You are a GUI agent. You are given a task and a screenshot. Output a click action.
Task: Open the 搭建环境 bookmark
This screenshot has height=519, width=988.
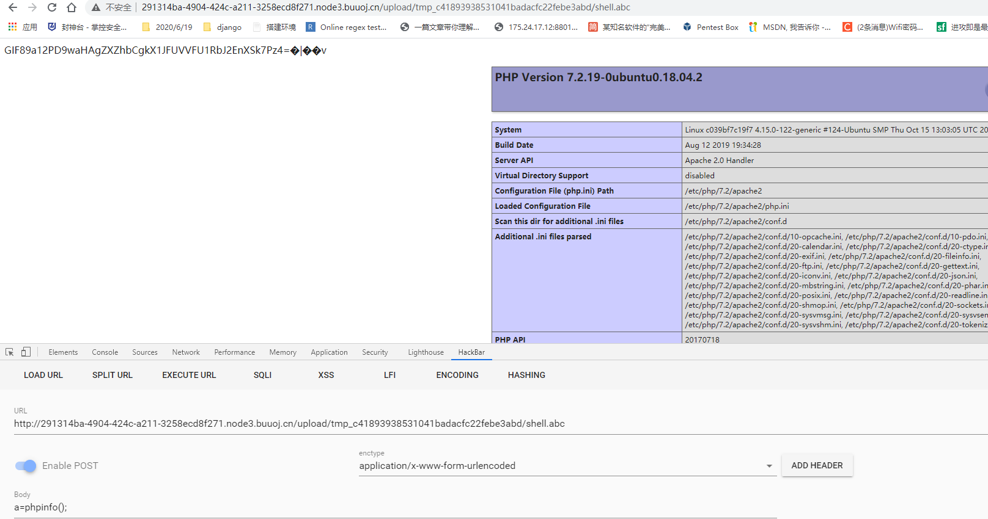point(274,27)
